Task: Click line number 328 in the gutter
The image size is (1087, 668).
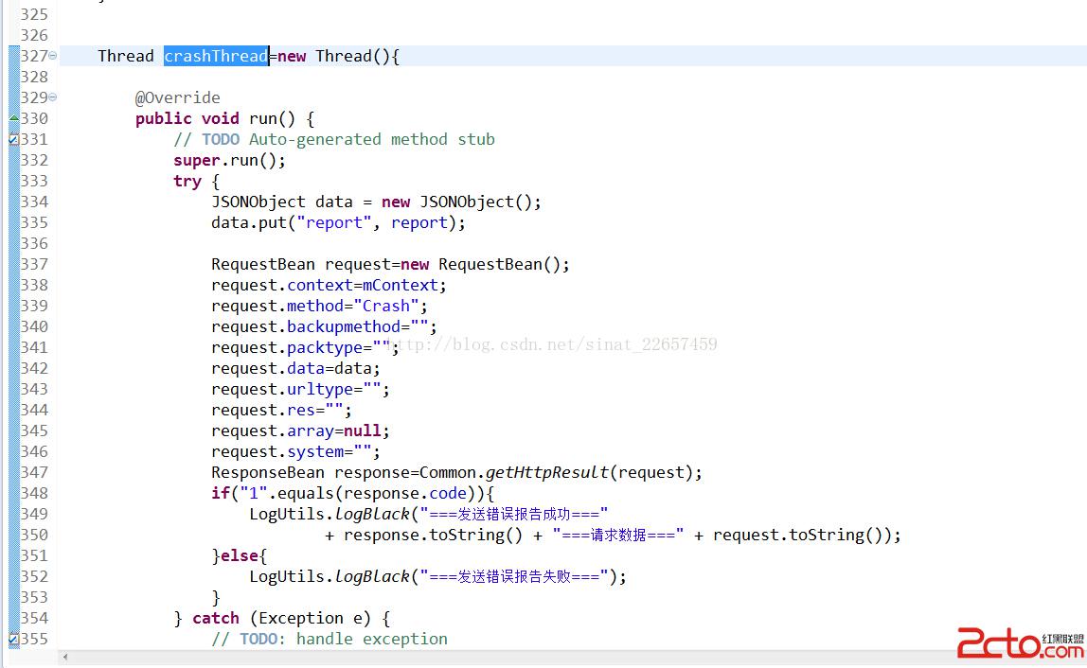Action: click(x=34, y=77)
